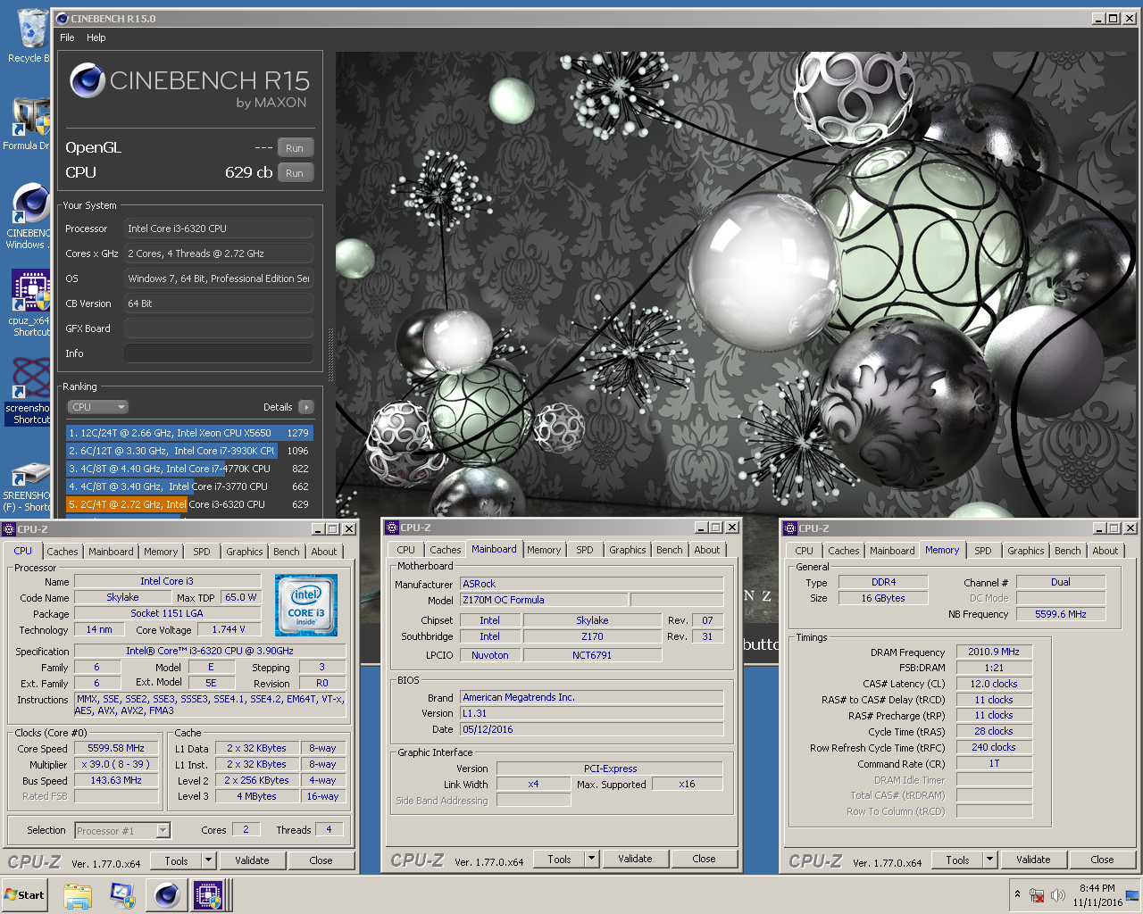This screenshot has width=1143, height=914.
Task: Click the Core Speed 5599.58 MHz value
Action: pos(116,749)
